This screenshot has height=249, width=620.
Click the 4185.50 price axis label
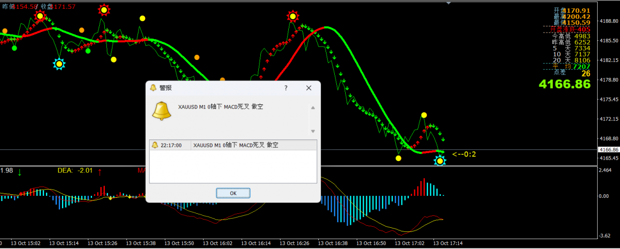click(608, 41)
